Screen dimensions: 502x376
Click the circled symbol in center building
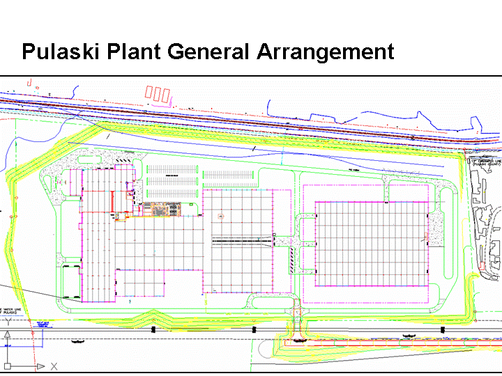[221, 217]
